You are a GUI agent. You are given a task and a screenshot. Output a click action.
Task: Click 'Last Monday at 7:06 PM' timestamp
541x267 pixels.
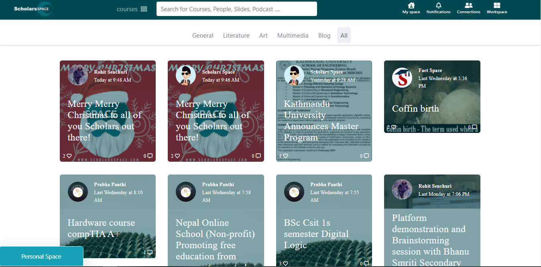coord(444,194)
